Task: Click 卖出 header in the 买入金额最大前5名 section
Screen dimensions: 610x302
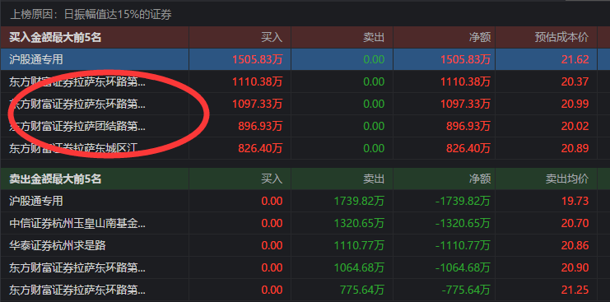Action: click(x=374, y=37)
